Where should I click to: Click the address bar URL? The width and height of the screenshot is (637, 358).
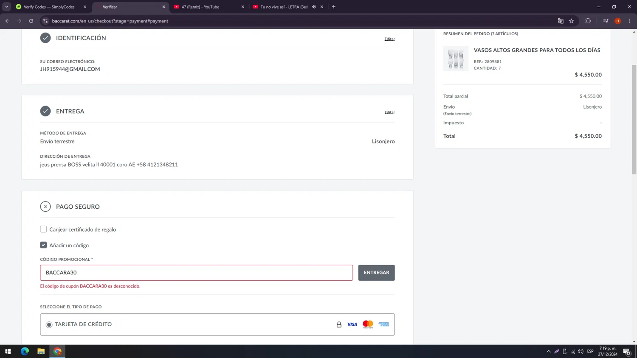[110, 21]
